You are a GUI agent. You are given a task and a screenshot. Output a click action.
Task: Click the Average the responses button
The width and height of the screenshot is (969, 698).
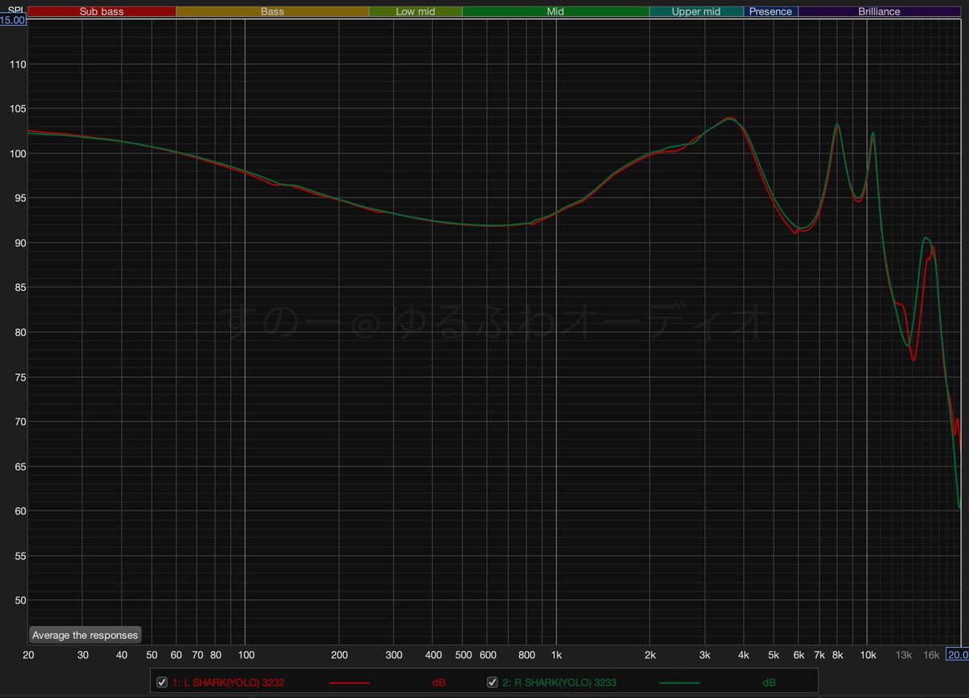pos(85,635)
